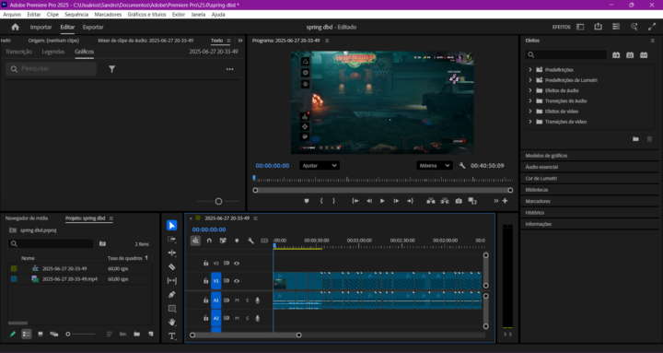
Task: Select the Selection tool arrow
Action: pyautogui.click(x=171, y=225)
